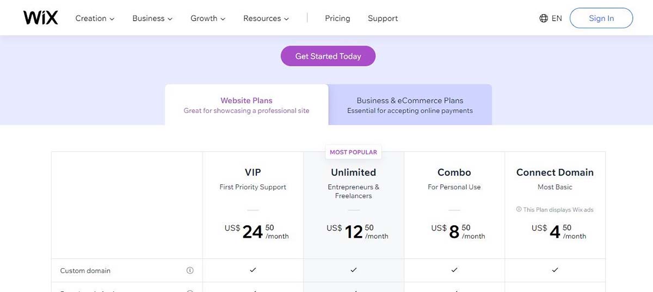
Task: Open the Business dropdown menu
Action: [x=152, y=18]
